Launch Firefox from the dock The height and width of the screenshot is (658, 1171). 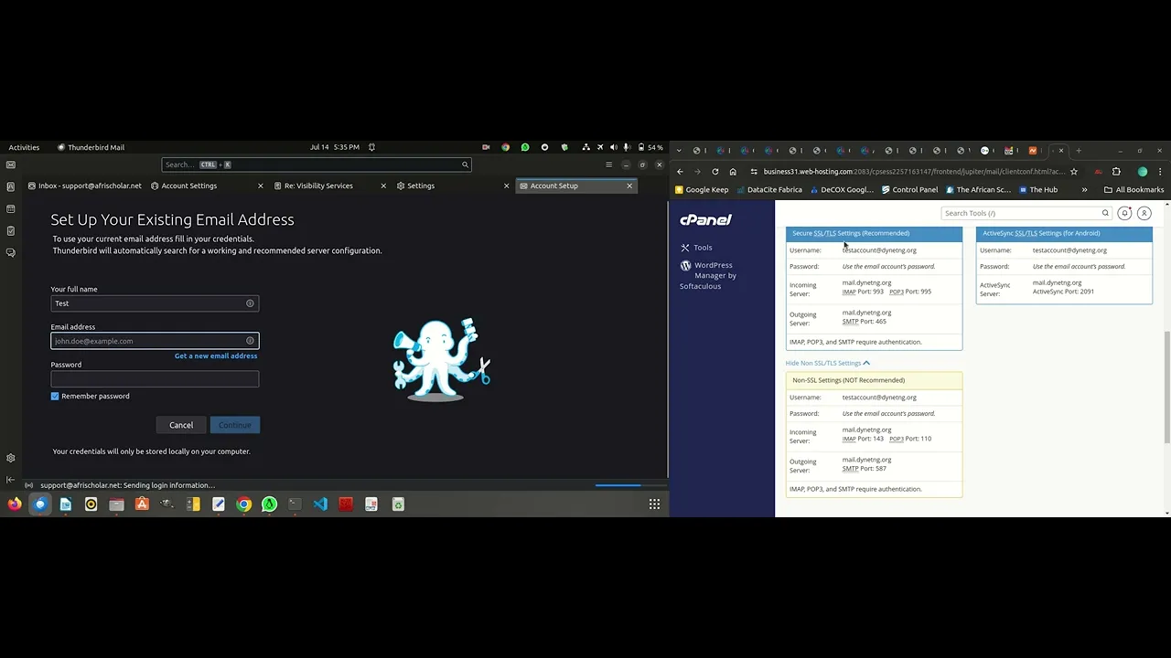click(x=15, y=504)
